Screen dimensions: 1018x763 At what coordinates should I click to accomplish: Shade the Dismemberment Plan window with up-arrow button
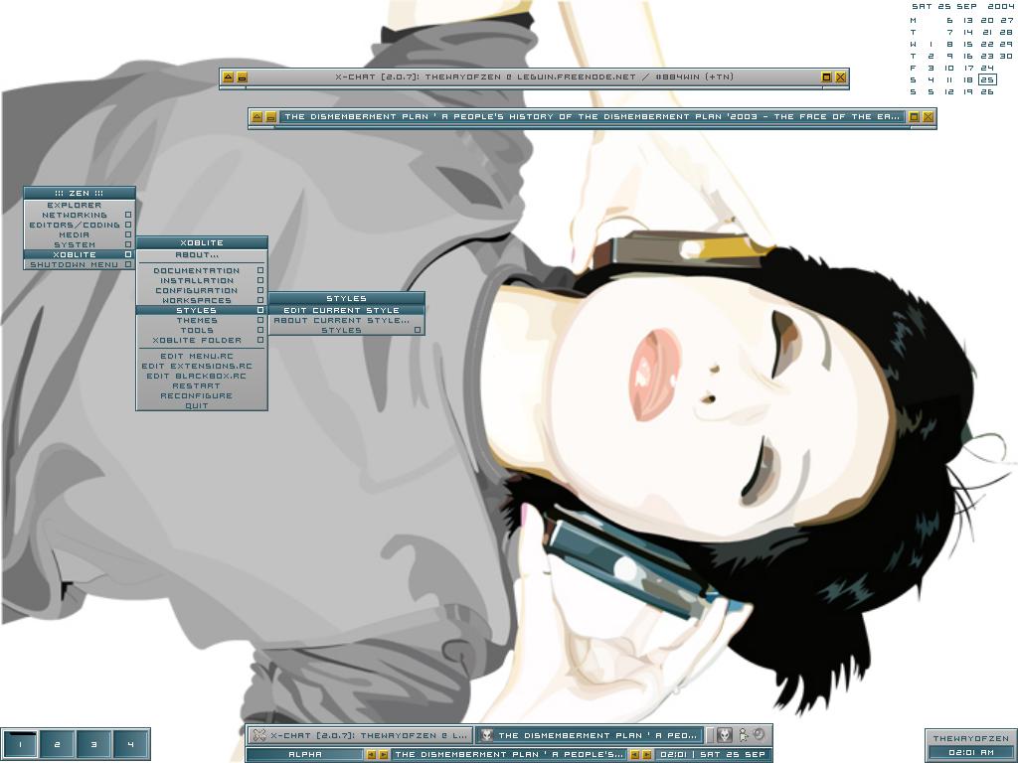point(257,117)
